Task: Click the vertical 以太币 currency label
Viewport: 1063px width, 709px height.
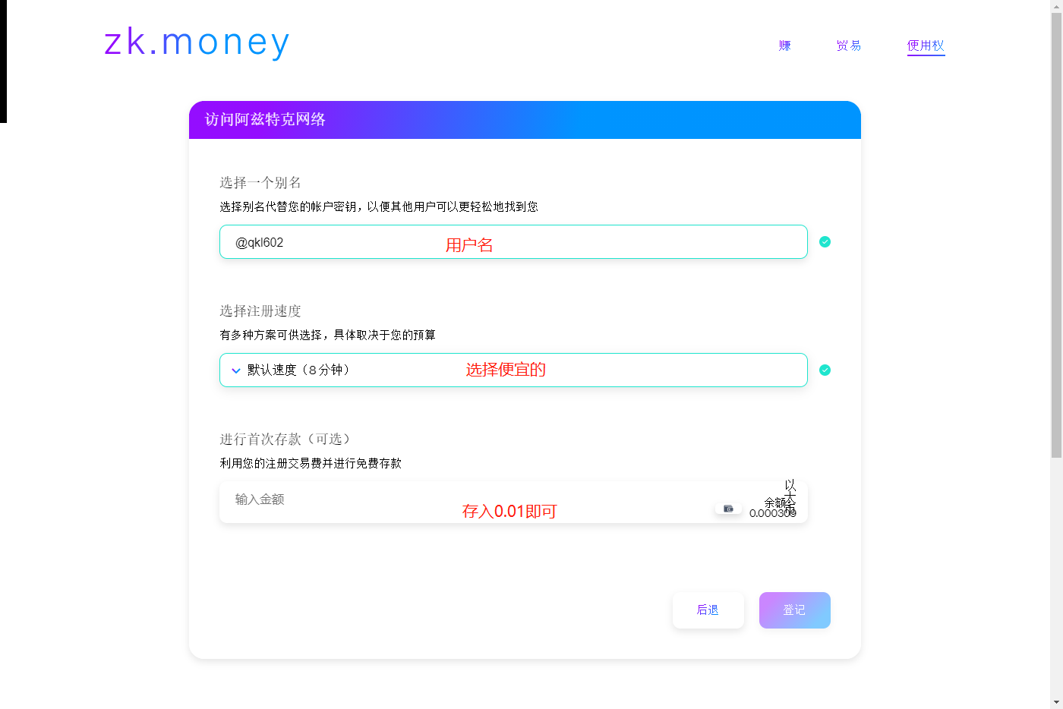Action: (x=790, y=496)
